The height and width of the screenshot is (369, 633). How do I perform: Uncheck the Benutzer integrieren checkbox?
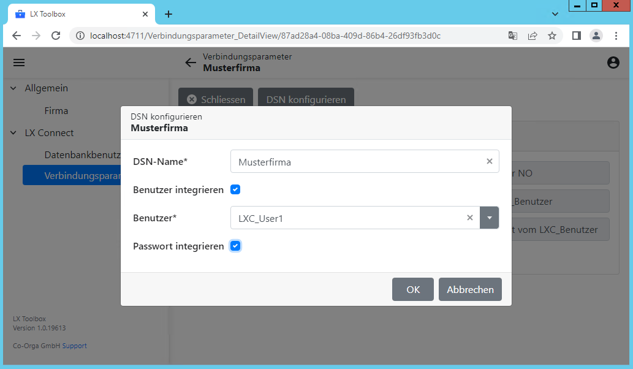(x=235, y=190)
